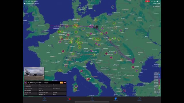Select green aircraft icon near Zurich

[73, 54]
